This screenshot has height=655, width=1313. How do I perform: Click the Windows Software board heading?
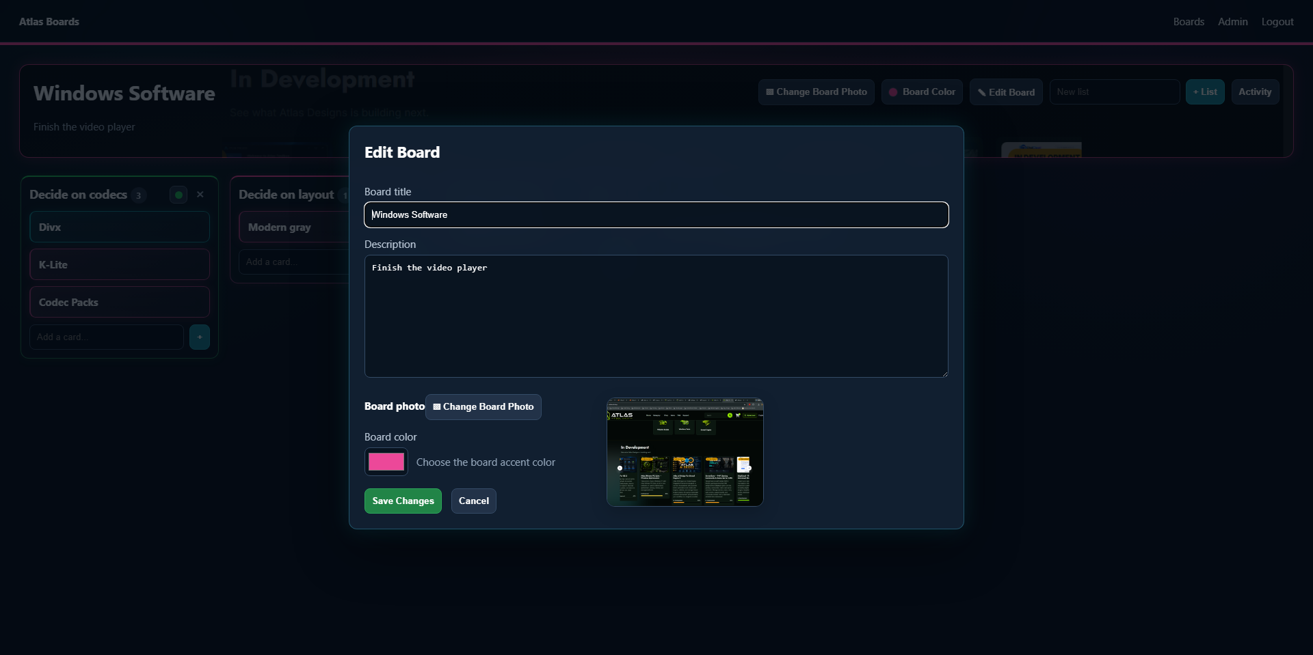pyautogui.click(x=124, y=93)
